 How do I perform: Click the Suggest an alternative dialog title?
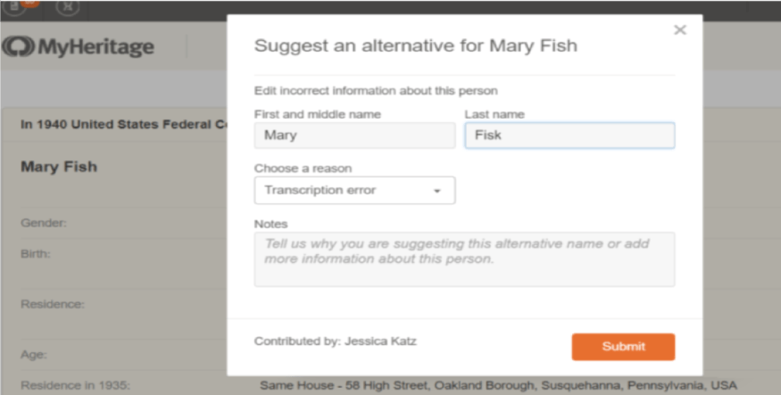[416, 45]
